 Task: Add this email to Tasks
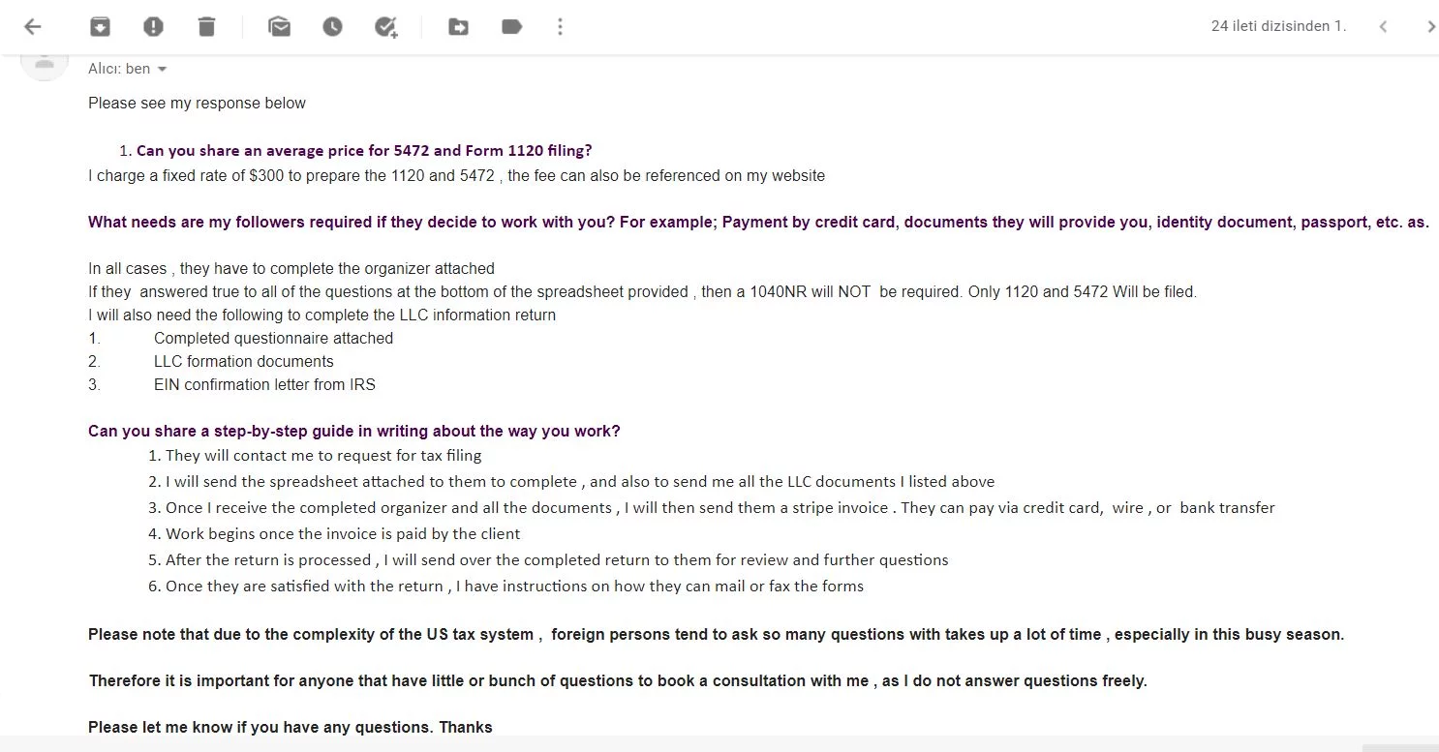(386, 27)
